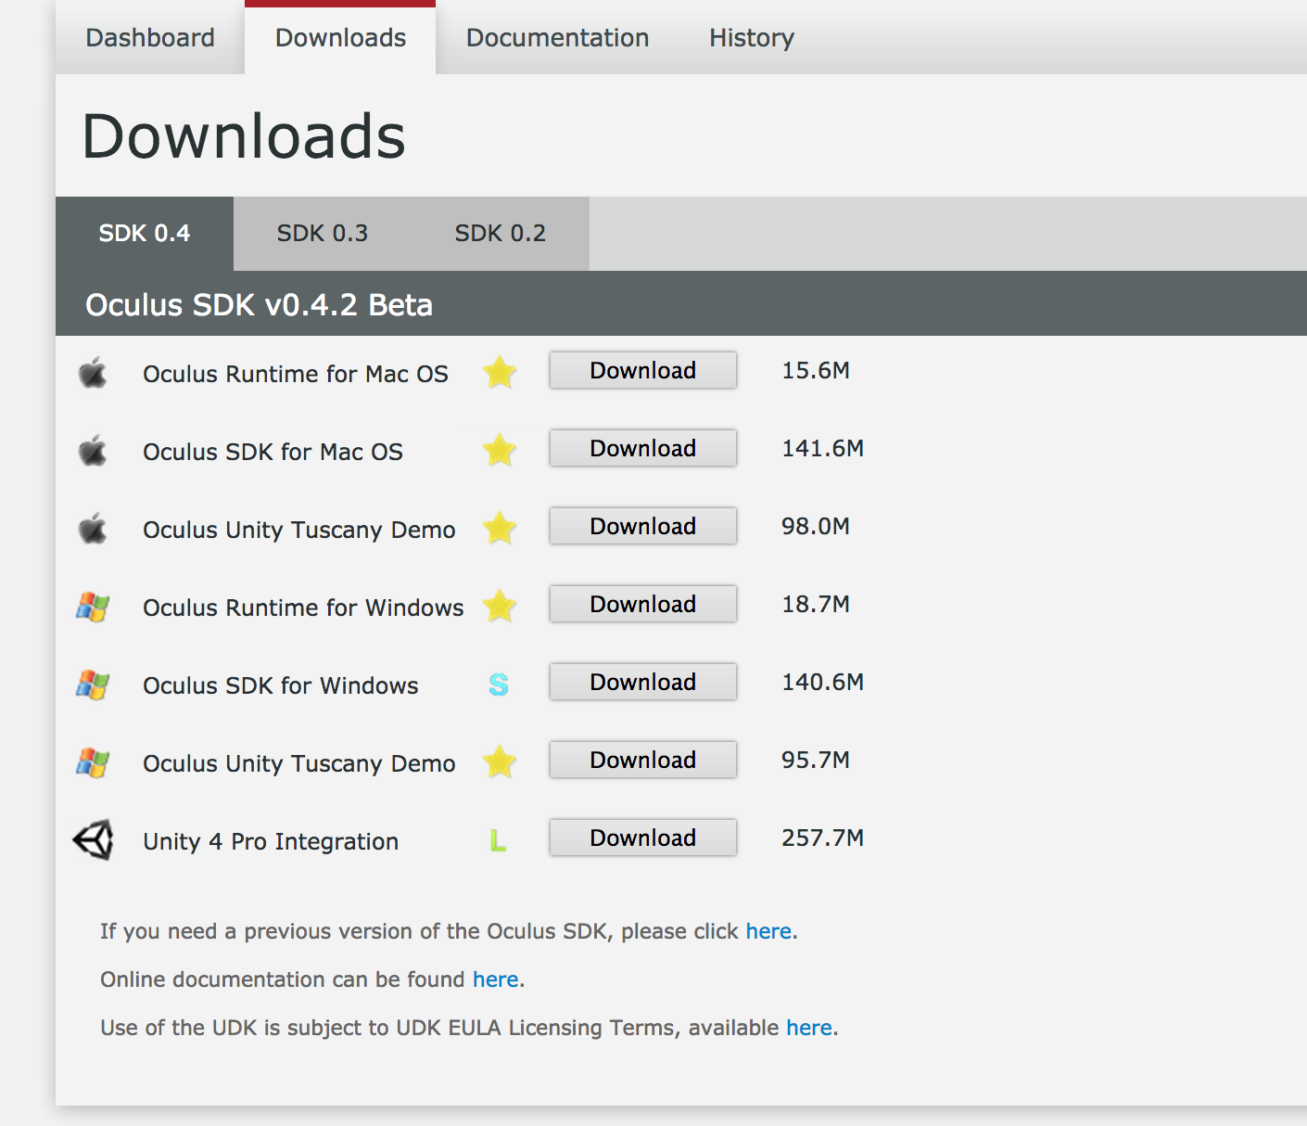The image size is (1307, 1126).
Task: Click the 18.7M file size text
Action: (x=816, y=604)
